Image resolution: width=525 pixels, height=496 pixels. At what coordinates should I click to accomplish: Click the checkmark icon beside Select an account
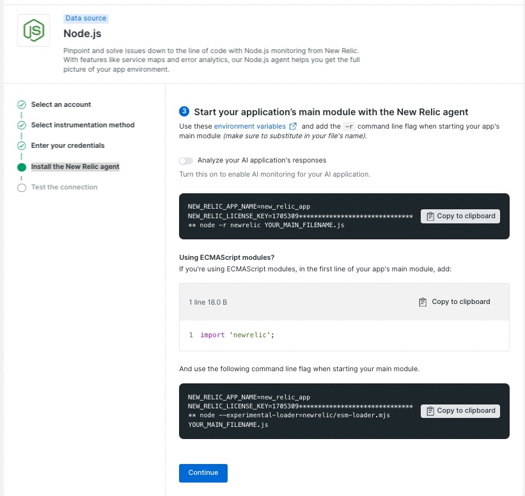22,105
